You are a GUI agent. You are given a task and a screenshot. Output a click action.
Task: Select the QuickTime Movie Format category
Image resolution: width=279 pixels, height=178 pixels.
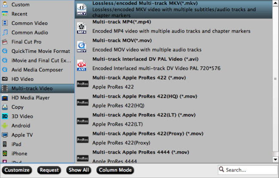(37, 51)
